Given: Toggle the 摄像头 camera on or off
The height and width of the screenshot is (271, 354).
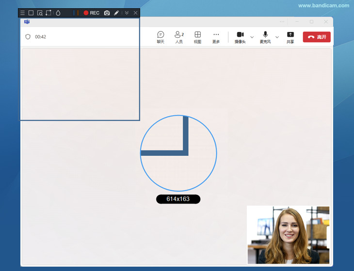Looking at the screenshot, I should coord(240,37).
